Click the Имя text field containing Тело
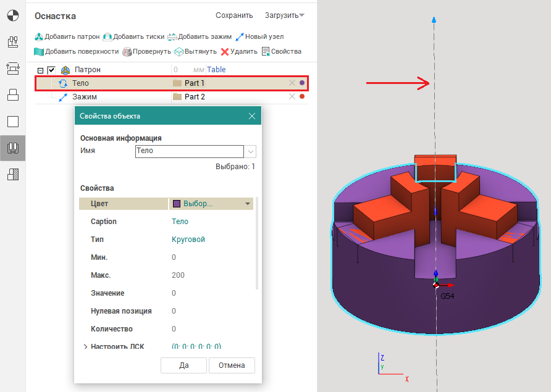Image resolution: width=551 pixels, height=392 pixels. (189, 151)
